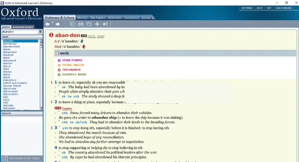
Task: Select abashed in the index
Action: point(8,55)
